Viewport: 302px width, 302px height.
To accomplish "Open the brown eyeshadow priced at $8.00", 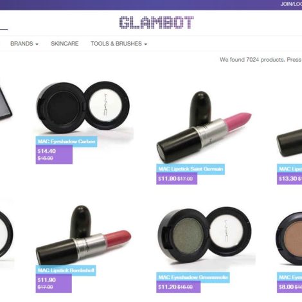I will pos(289,239).
